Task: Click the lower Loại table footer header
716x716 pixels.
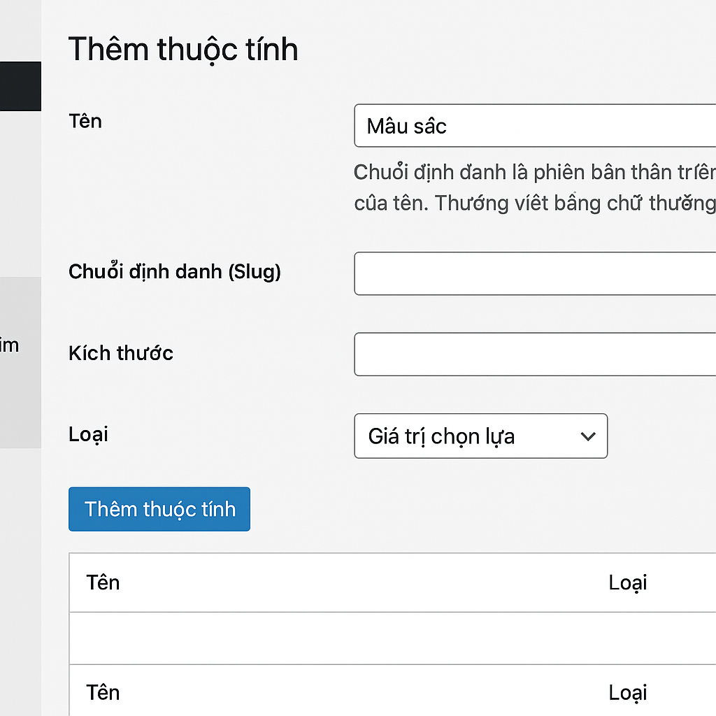Action: 627,692
